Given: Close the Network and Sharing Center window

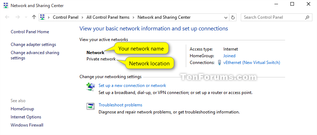Looking at the screenshot, I should (308, 4).
